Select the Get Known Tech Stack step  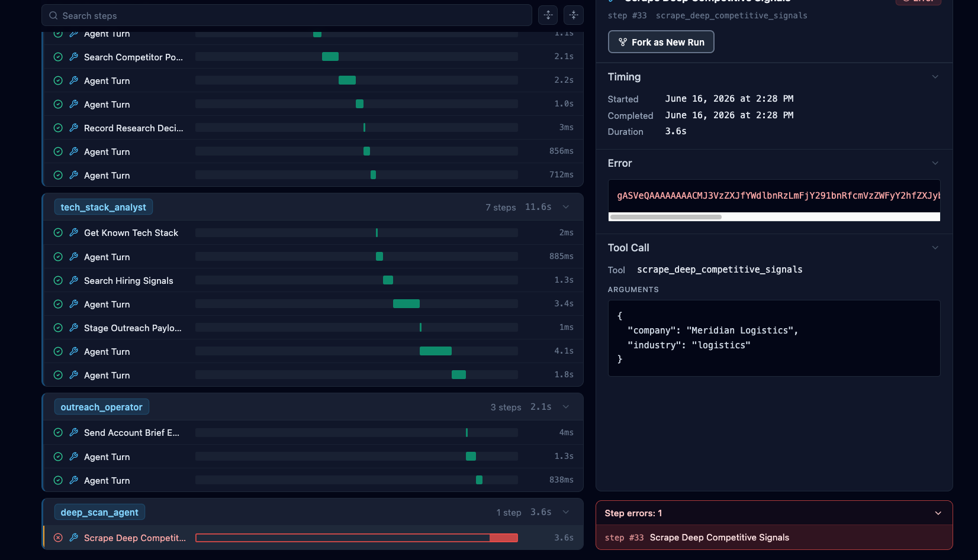click(x=313, y=232)
